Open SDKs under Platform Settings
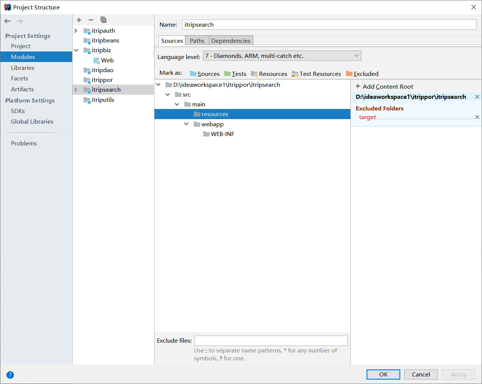Image resolution: width=482 pixels, height=384 pixels. coord(18,111)
